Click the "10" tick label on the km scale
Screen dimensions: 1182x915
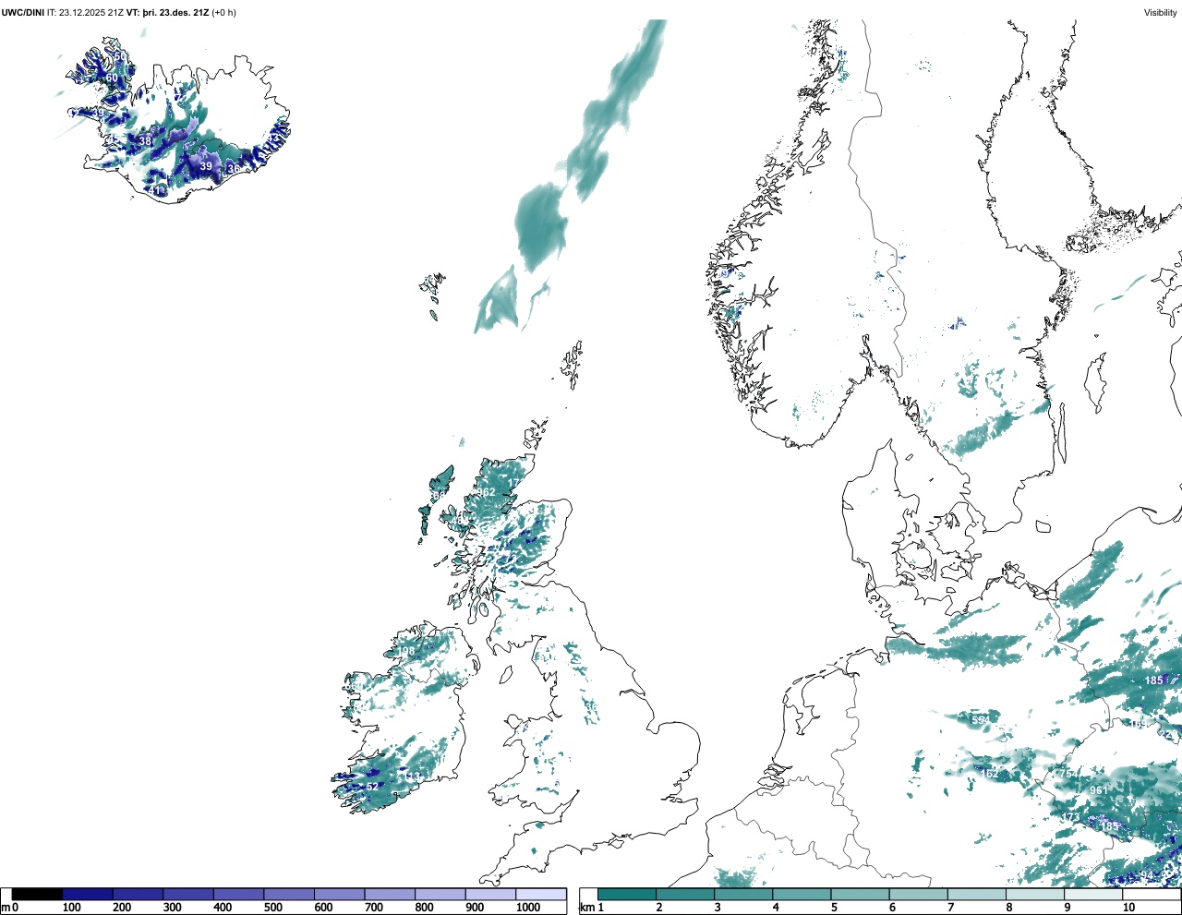(x=1128, y=908)
